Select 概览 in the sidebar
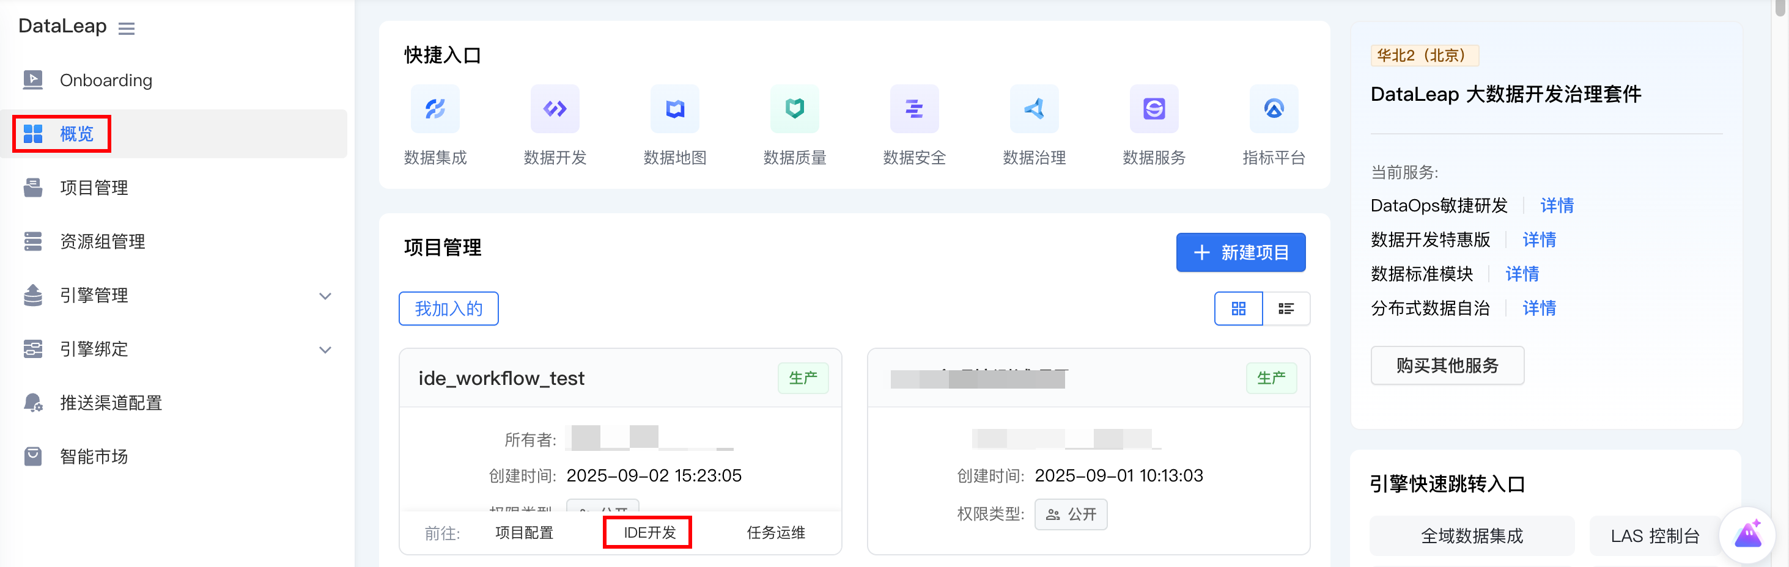The height and width of the screenshot is (567, 1789). click(x=174, y=134)
